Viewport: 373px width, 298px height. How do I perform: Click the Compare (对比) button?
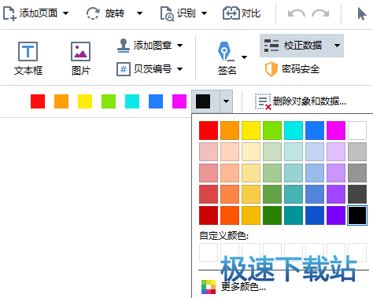pyautogui.click(x=242, y=13)
